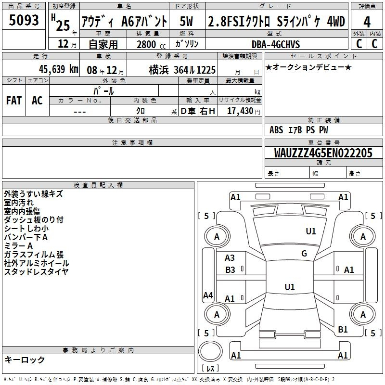Select the 注意事項欄 header
The height and width of the screenshot is (385, 385).
pos(132,142)
